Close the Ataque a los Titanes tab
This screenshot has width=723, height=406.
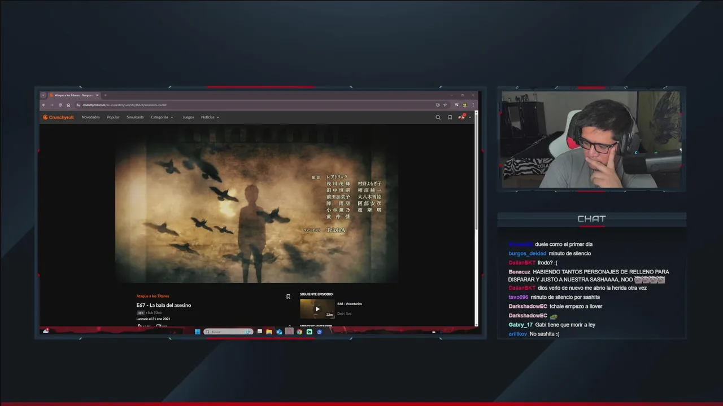[x=97, y=95]
